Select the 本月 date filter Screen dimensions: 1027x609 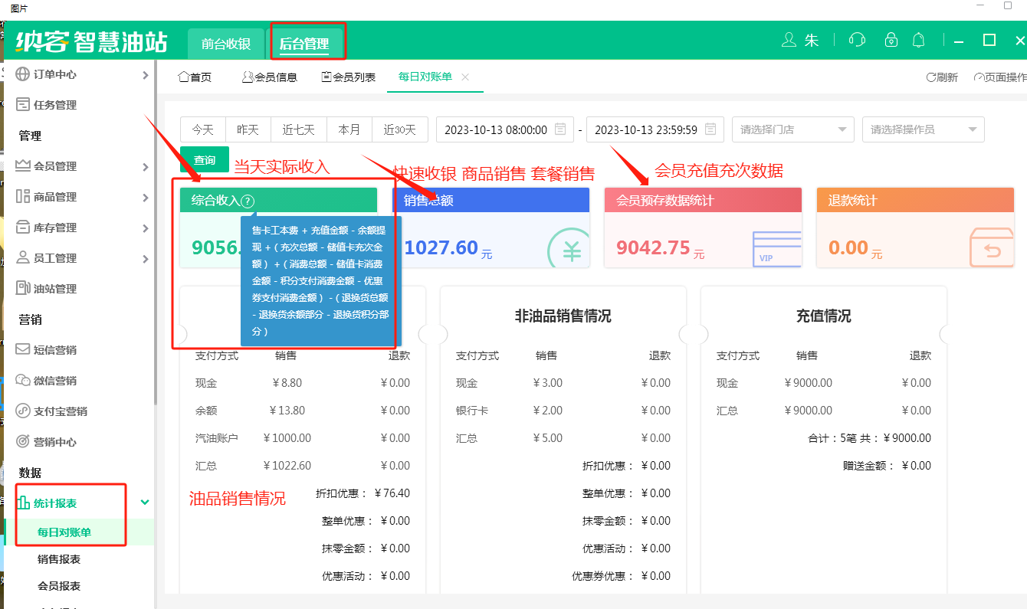coord(349,129)
